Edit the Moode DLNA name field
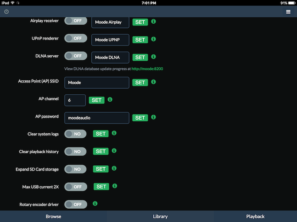The image size is (297, 222). tap(110, 57)
